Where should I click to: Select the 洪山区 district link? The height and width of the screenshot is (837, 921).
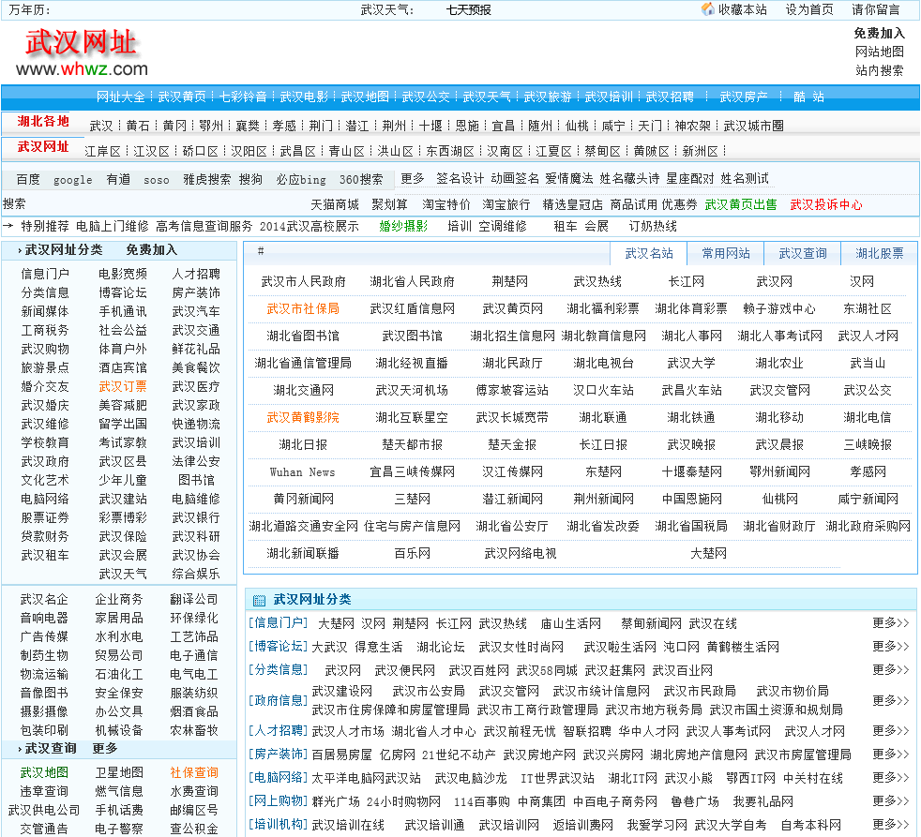click(395, 152)
